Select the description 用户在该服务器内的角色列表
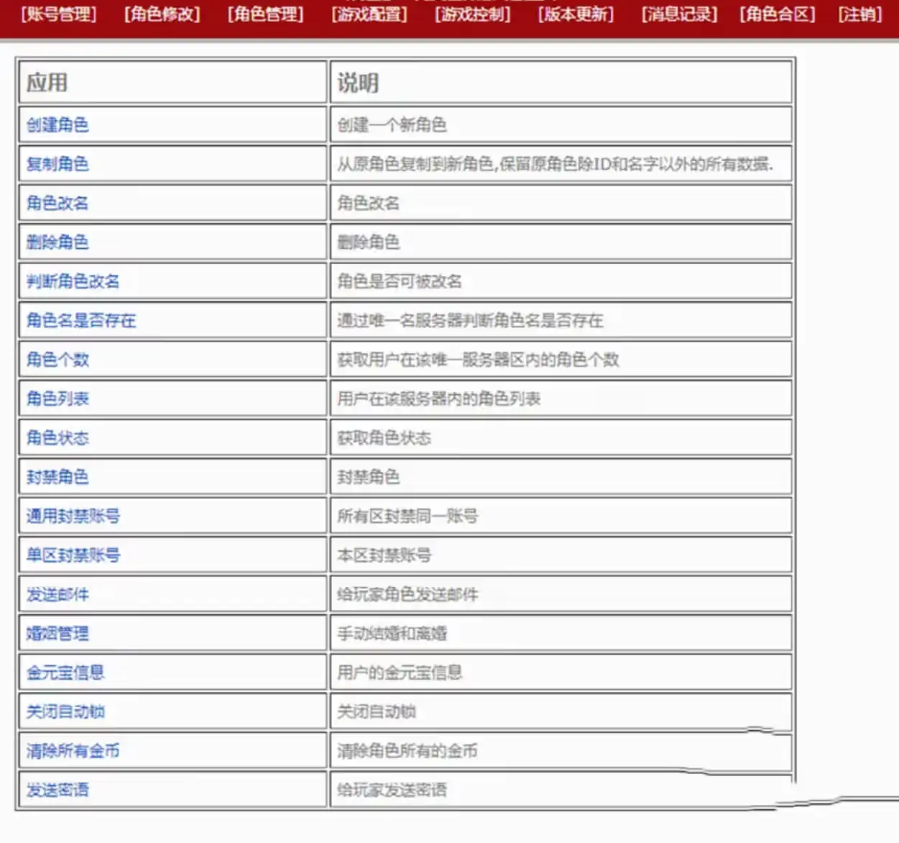Viewport: 899px width, 843px height. (x=438, y=398)
